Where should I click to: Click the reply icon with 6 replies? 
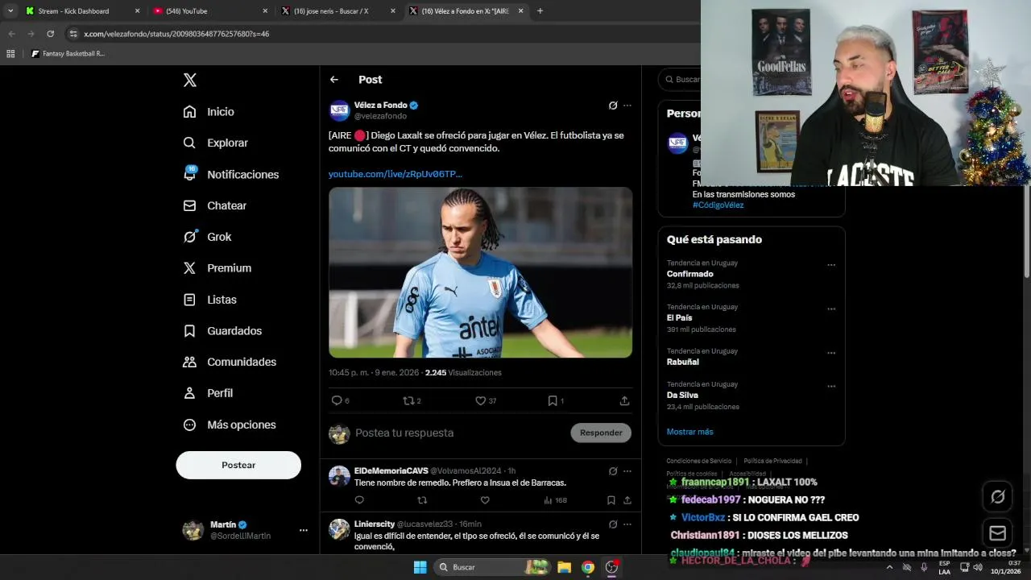click(337, 400)
